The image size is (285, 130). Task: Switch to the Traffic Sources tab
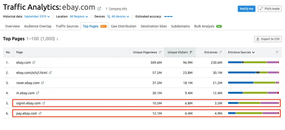coord(67,26)
